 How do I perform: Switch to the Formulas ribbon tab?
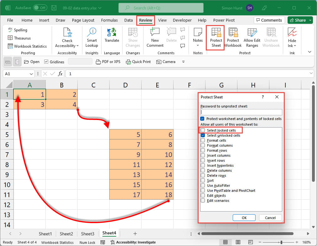(109, 20)
